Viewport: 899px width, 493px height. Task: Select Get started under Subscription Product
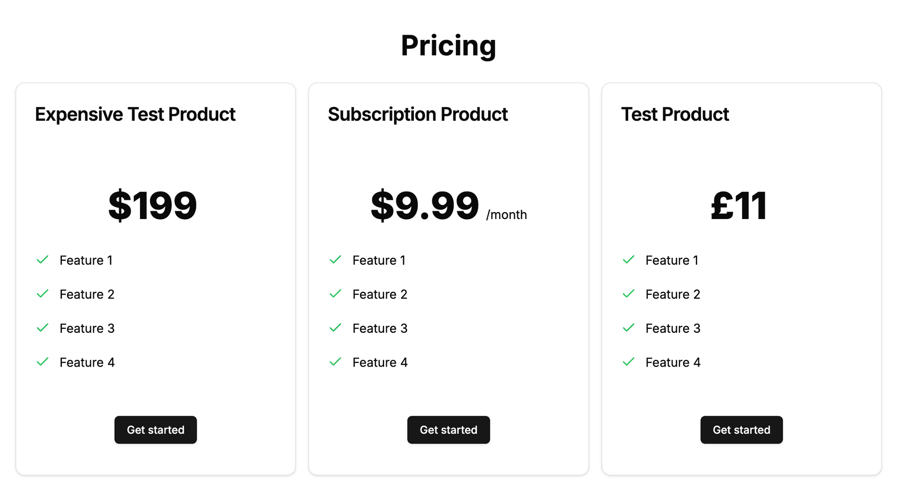(448, 430)
